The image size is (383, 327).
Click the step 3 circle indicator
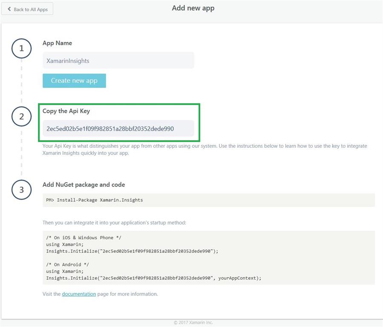[21, 190]
